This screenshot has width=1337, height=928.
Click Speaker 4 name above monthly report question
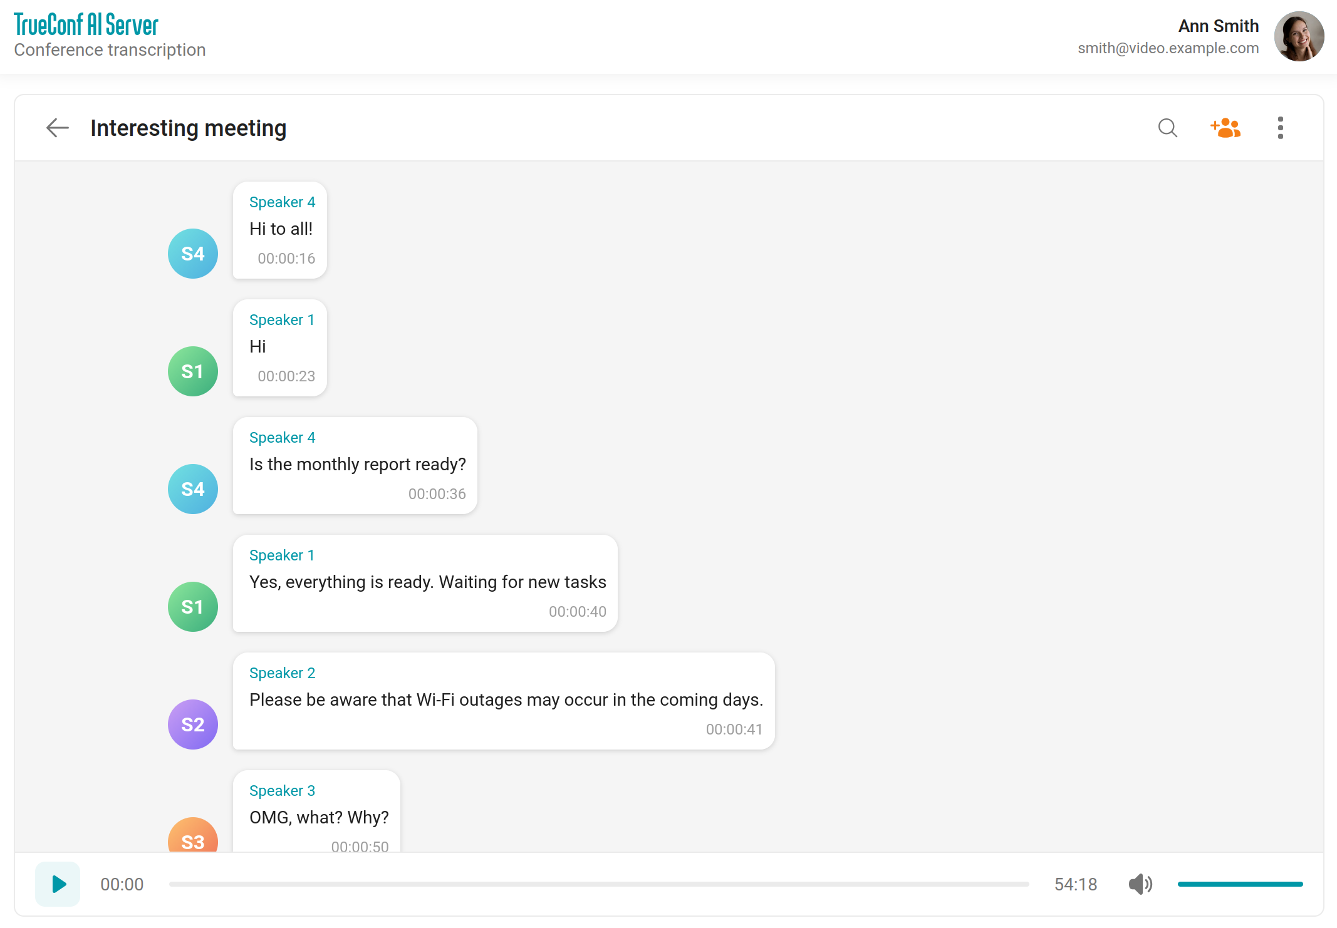[282, 438]
